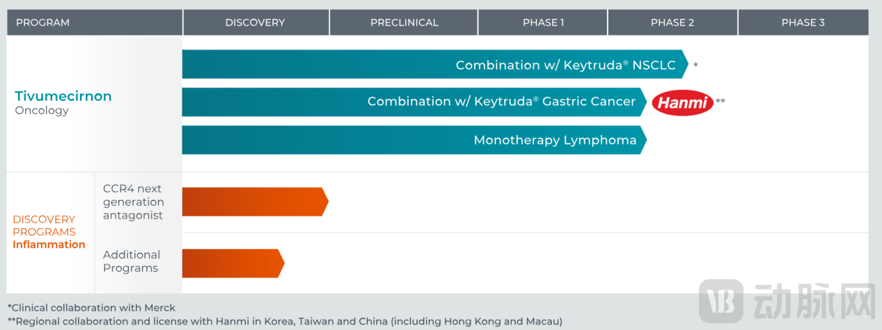Click the asterisk beside the NSCLC bar

click(695, 65)
